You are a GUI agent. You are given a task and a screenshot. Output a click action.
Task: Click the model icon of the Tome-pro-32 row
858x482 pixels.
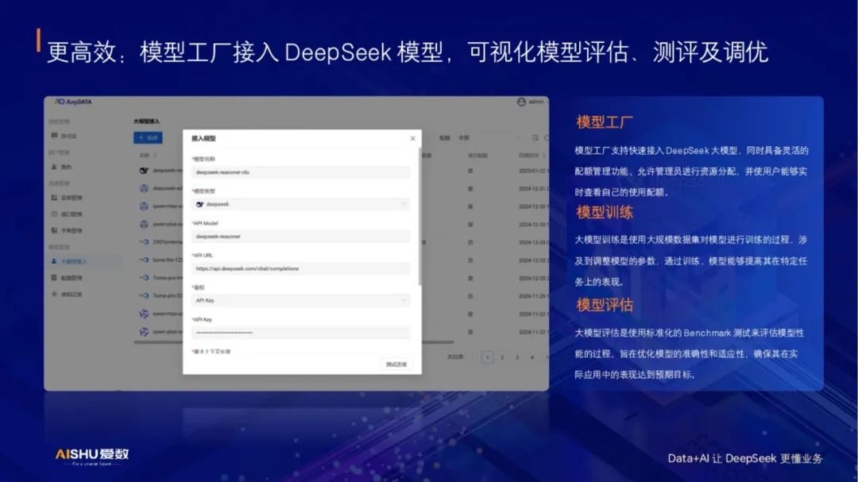144,295
